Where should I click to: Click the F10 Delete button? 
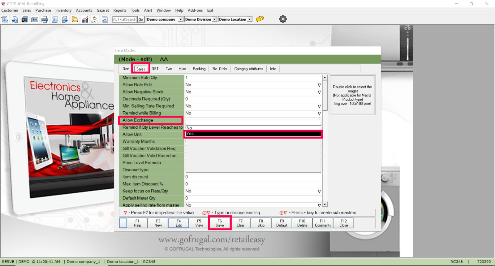point(302,223)
